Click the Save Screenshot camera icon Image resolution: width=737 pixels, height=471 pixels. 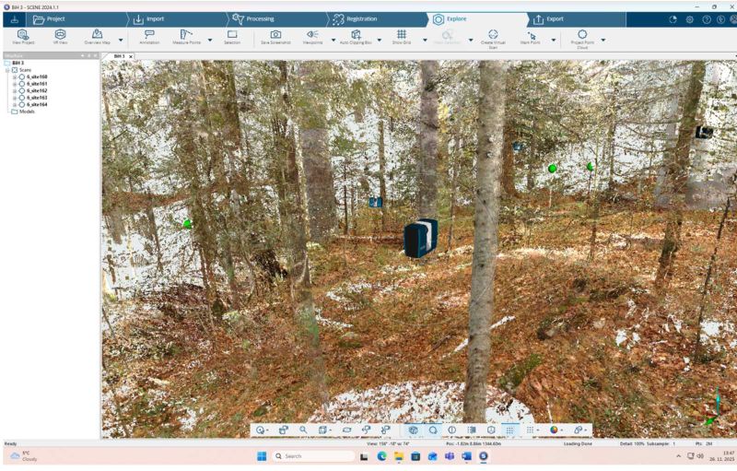pyautogui.click(x=275, y=34)
